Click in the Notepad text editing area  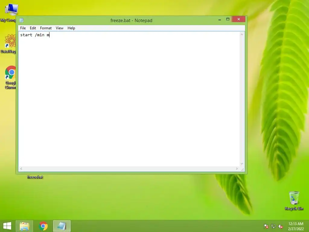pos(129,99)
